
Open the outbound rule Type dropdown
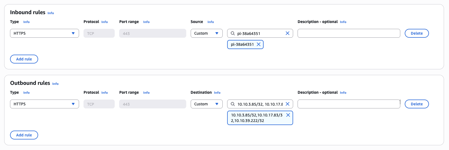coord(45,104)
